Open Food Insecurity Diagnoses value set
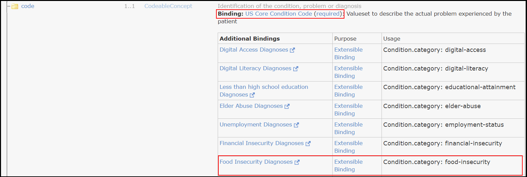527x177 pixels. (256, 162)
